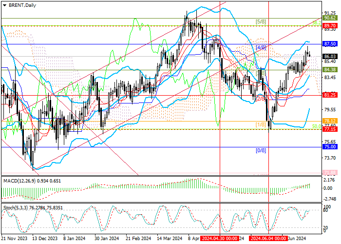Click the 83.45 price scale value
The height and width of the screenshot is (244, 341).
click(x=330, y=78)
